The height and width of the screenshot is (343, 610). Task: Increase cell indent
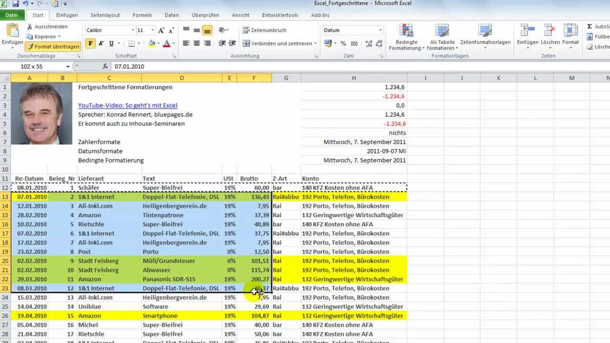(x=233, y=43)
